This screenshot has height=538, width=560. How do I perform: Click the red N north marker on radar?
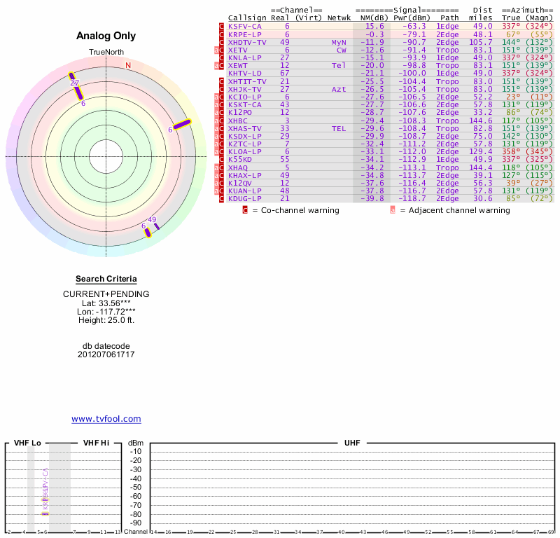click(128, 66)
